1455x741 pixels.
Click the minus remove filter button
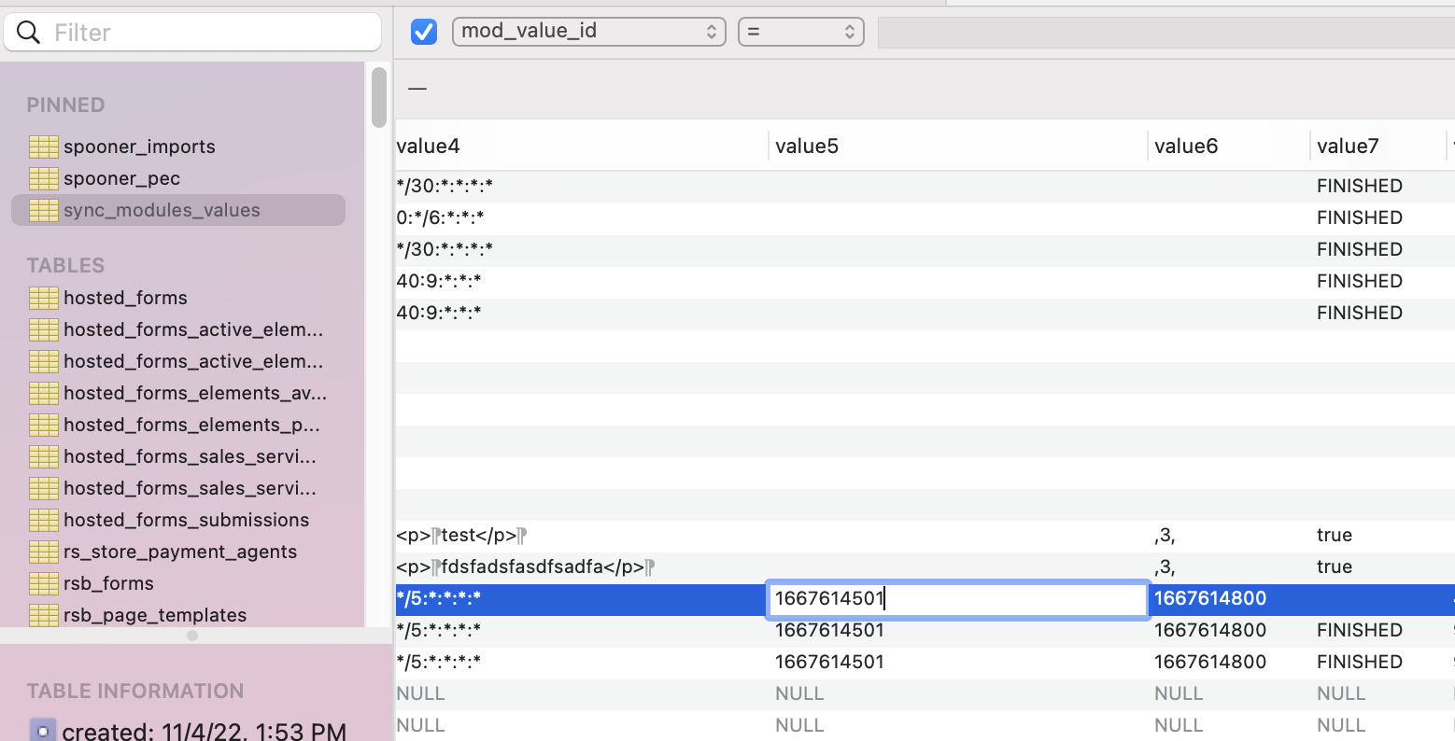417,89
